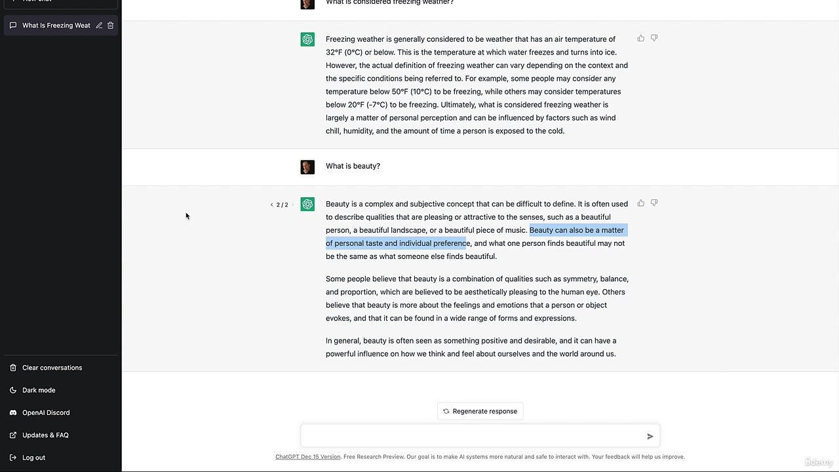Delete the chat with the trash icon

tap(110, 26)
